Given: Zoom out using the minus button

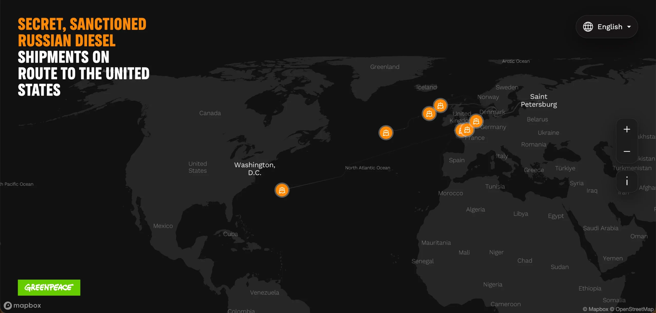Looking at the screenshot, I should point(627,151).
